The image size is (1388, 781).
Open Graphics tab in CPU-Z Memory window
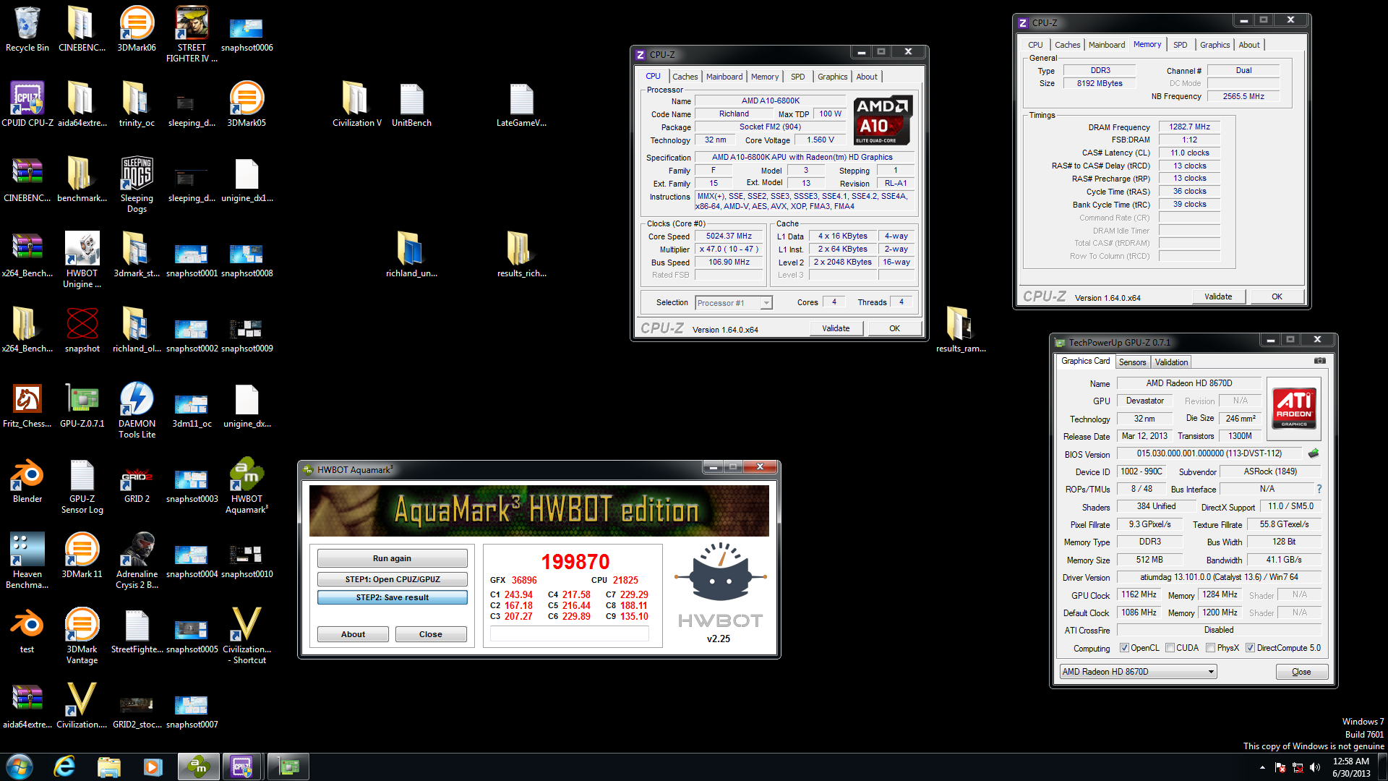point(1214,45)
